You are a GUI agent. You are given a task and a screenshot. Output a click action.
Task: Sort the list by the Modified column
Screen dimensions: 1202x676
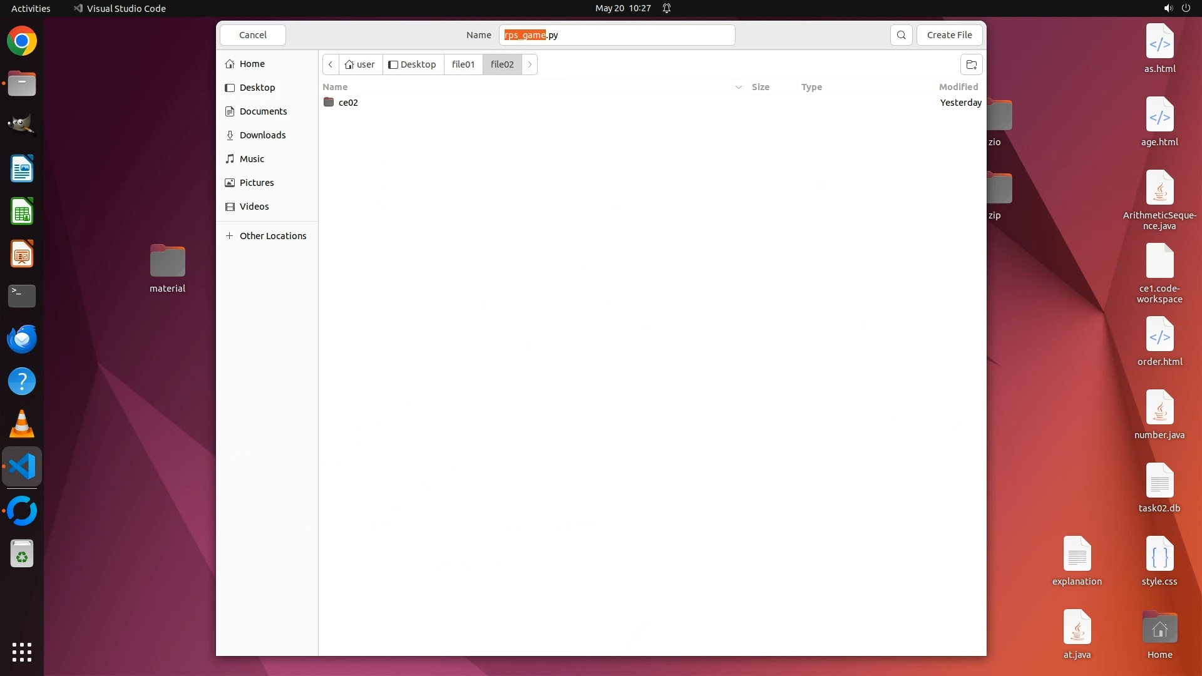pos(958,87)
